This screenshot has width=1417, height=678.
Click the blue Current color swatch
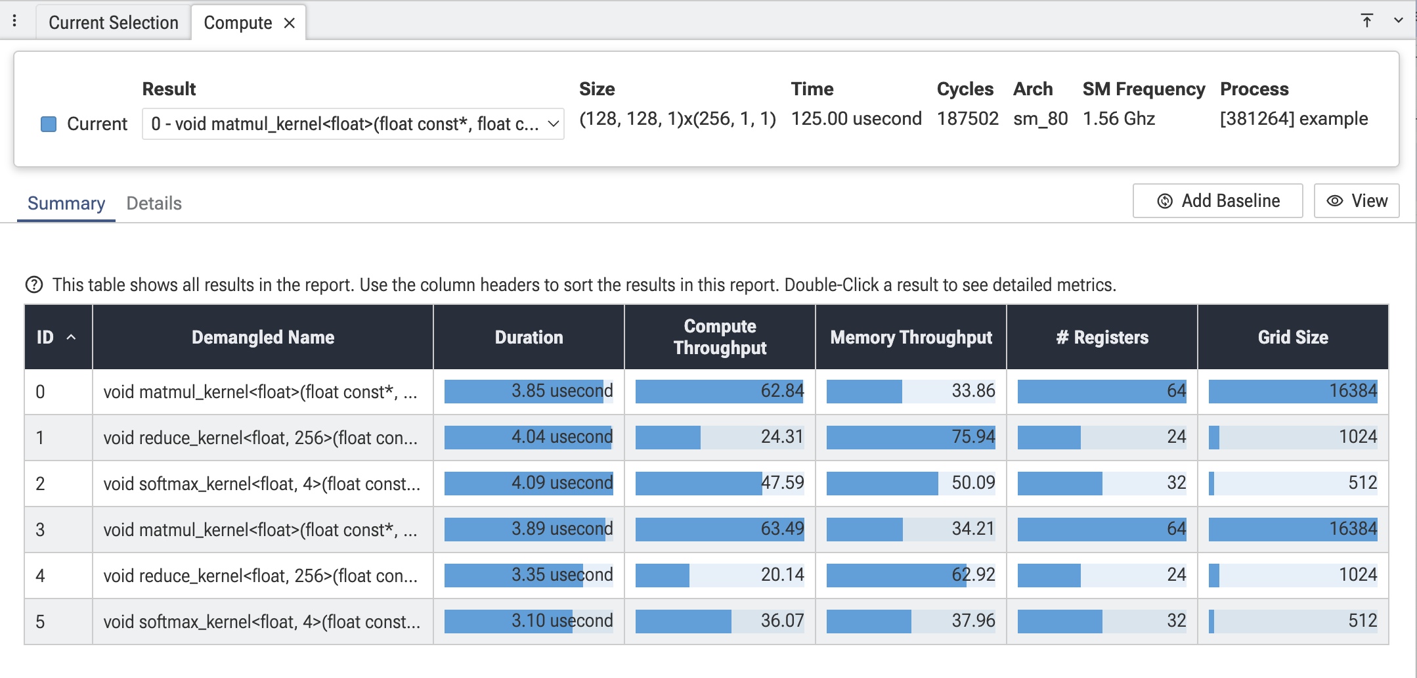pos(49,124)
